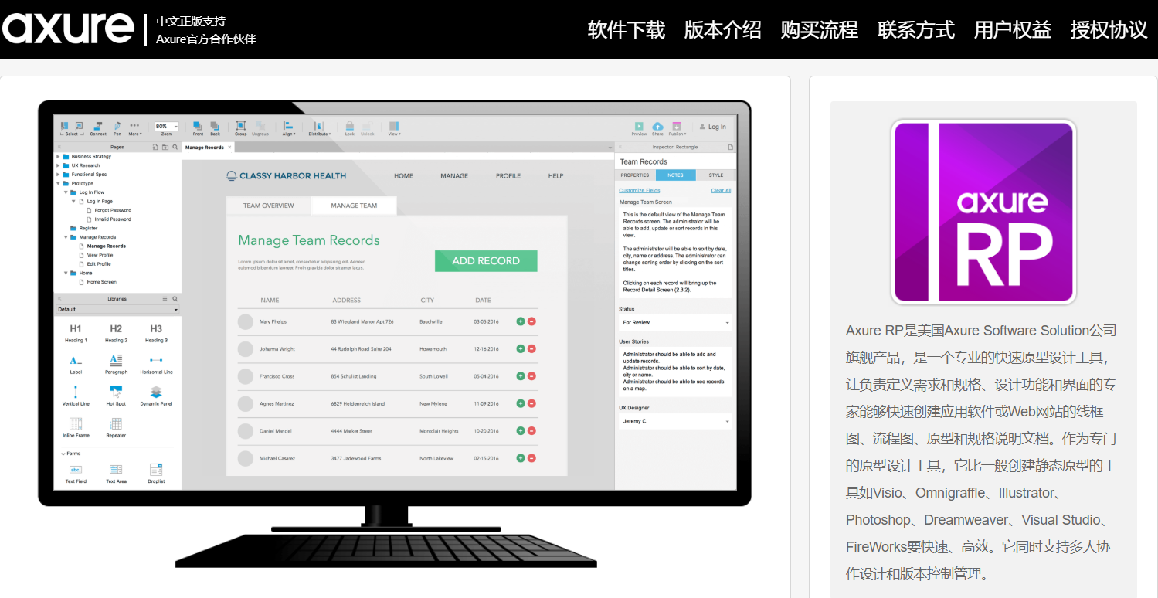This screenshot has width=1158, height=598.
Task: Choose the Horizontal Line widget
Action: click(x=156, y=365)
